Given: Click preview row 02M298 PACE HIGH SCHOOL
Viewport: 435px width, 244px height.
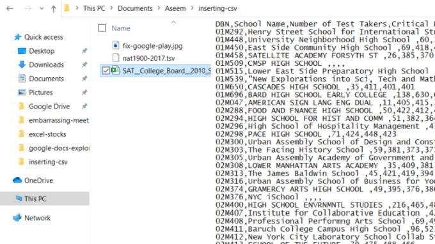Looking at the screenshot, I should [306, 134].
